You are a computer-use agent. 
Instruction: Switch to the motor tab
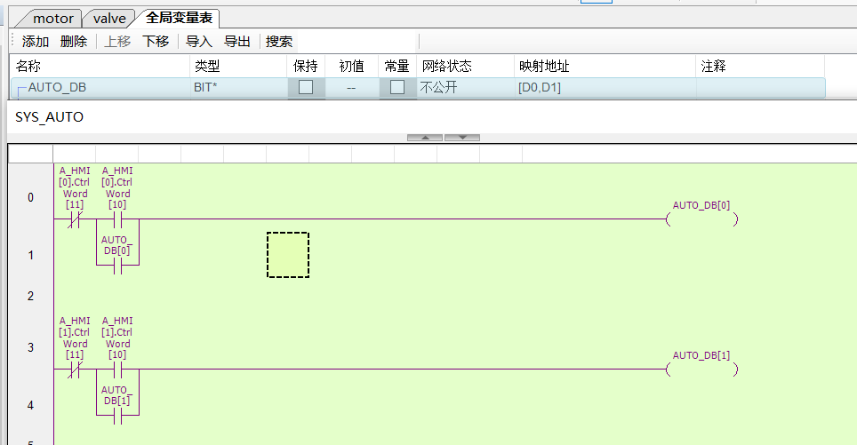pyautogui.click(x=52, y=19)
